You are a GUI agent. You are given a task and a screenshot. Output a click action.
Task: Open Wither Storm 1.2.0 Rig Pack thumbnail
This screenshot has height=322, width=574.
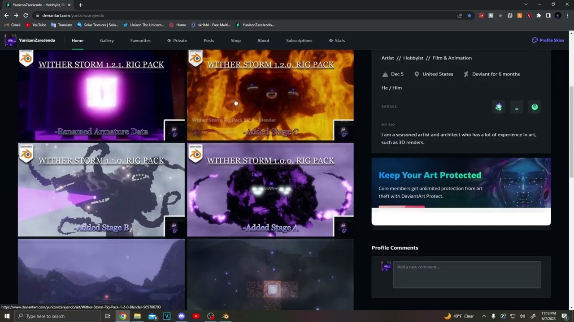click(x=270, y=95)
